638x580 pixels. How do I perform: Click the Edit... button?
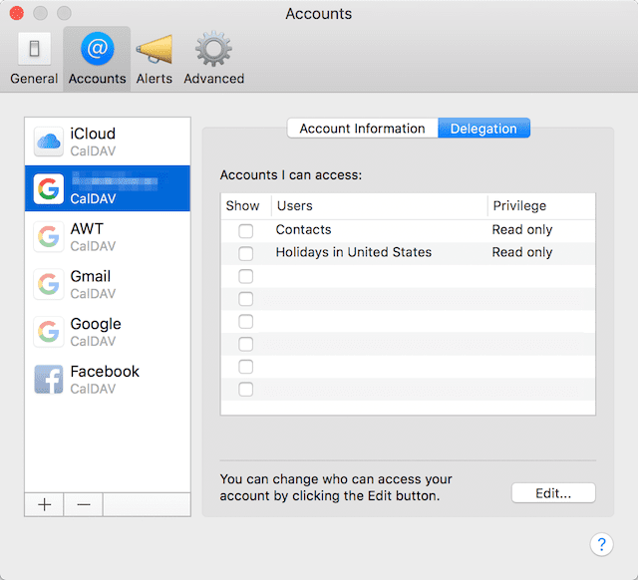tap(552, 493)
